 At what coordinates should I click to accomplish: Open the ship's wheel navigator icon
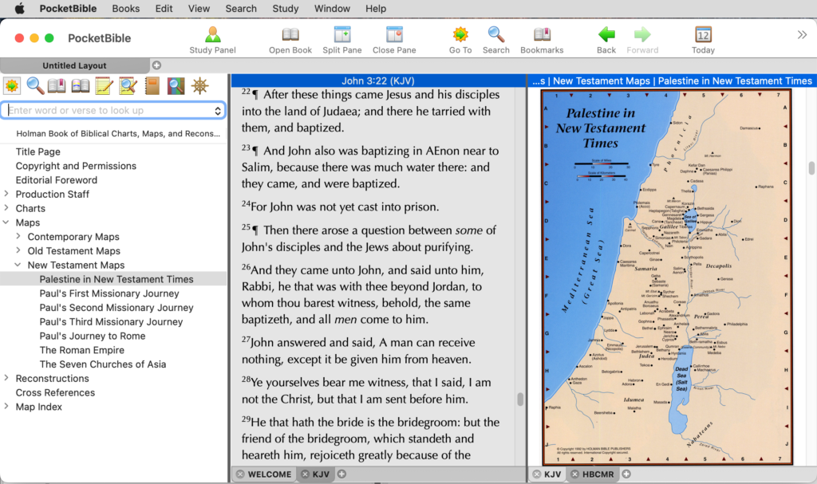[x=199, y=85]
